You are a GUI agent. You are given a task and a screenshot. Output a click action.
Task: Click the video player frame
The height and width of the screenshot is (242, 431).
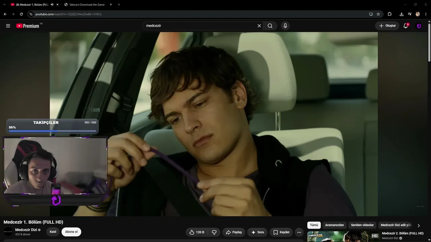[214, 124]
